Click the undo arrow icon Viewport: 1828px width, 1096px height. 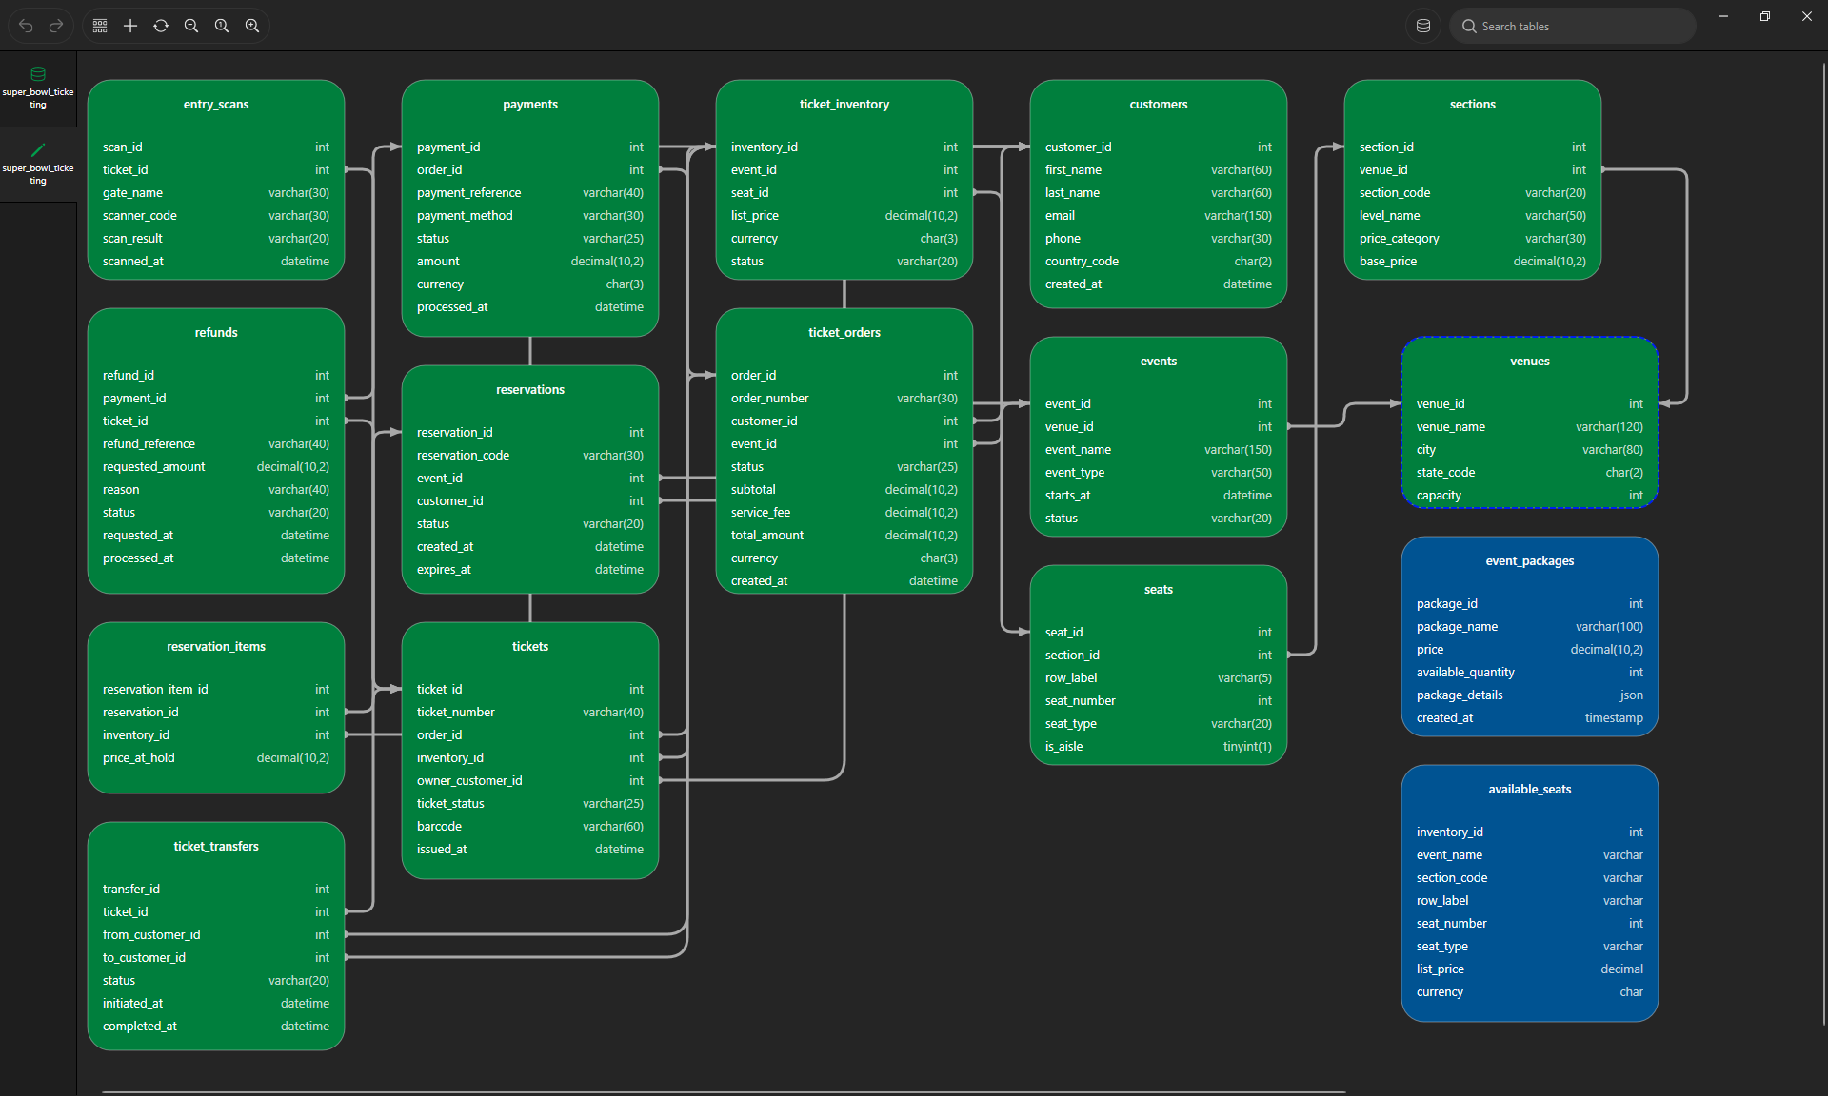[26, 26]
